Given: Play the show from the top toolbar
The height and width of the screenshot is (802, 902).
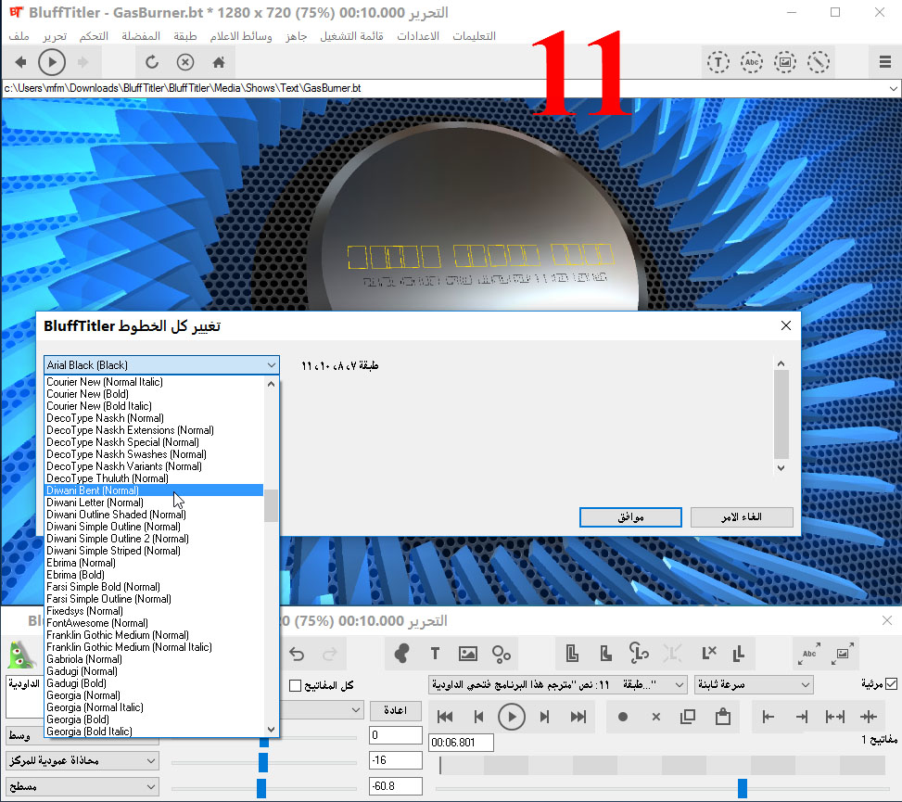Looking at the screenshot, I should (52, 62).
